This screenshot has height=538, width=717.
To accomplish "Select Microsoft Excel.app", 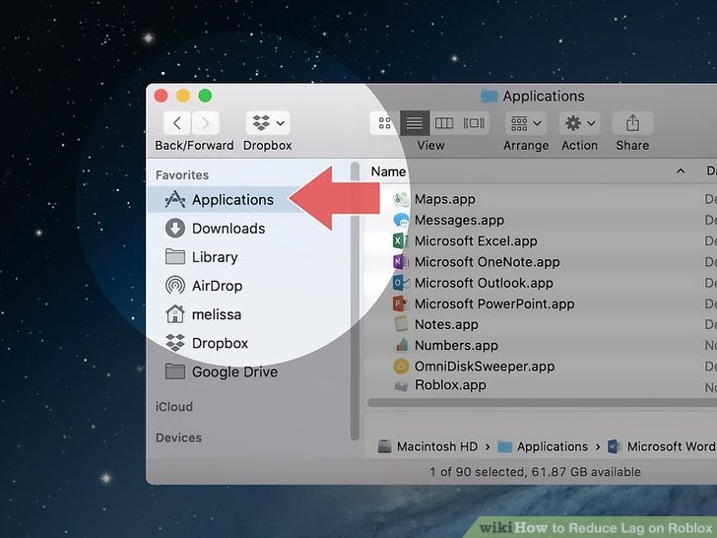I will pyautogui.click(x=476, y=241).
